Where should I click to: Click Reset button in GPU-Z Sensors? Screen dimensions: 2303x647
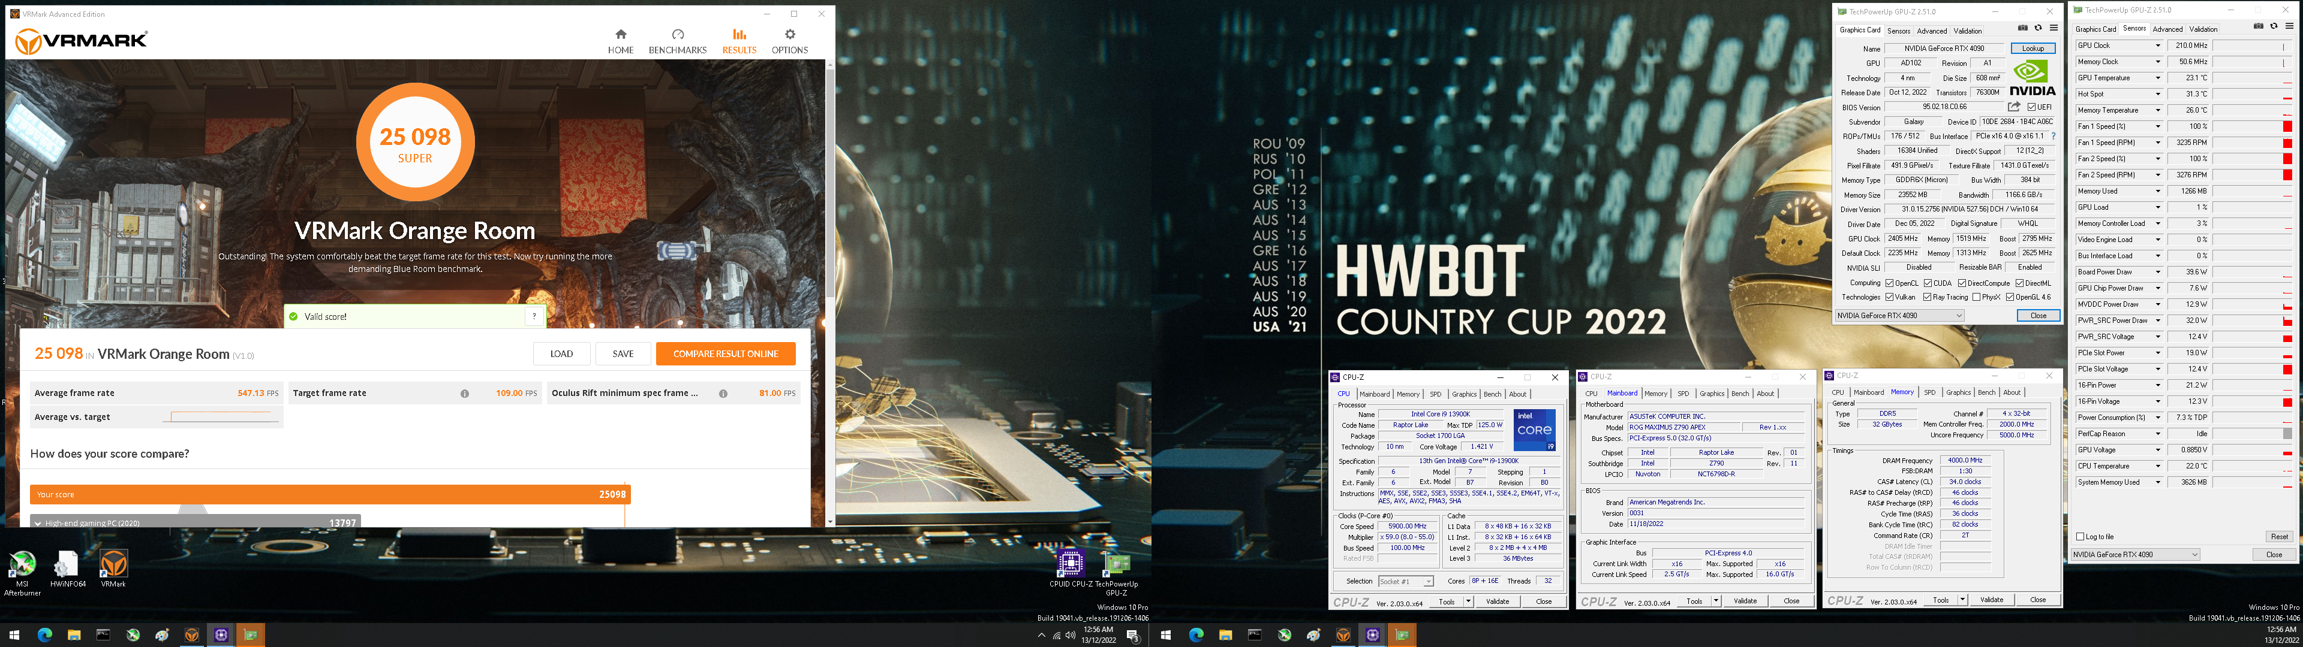2279,537
